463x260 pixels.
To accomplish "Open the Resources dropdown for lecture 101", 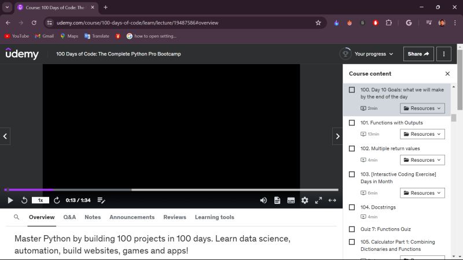I will [422, 134].
